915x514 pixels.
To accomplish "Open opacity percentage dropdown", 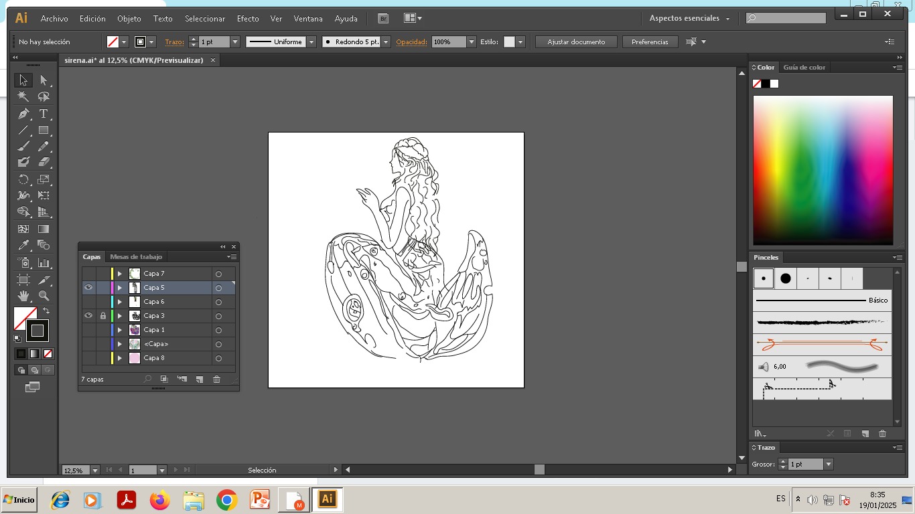I will point(472,41).
